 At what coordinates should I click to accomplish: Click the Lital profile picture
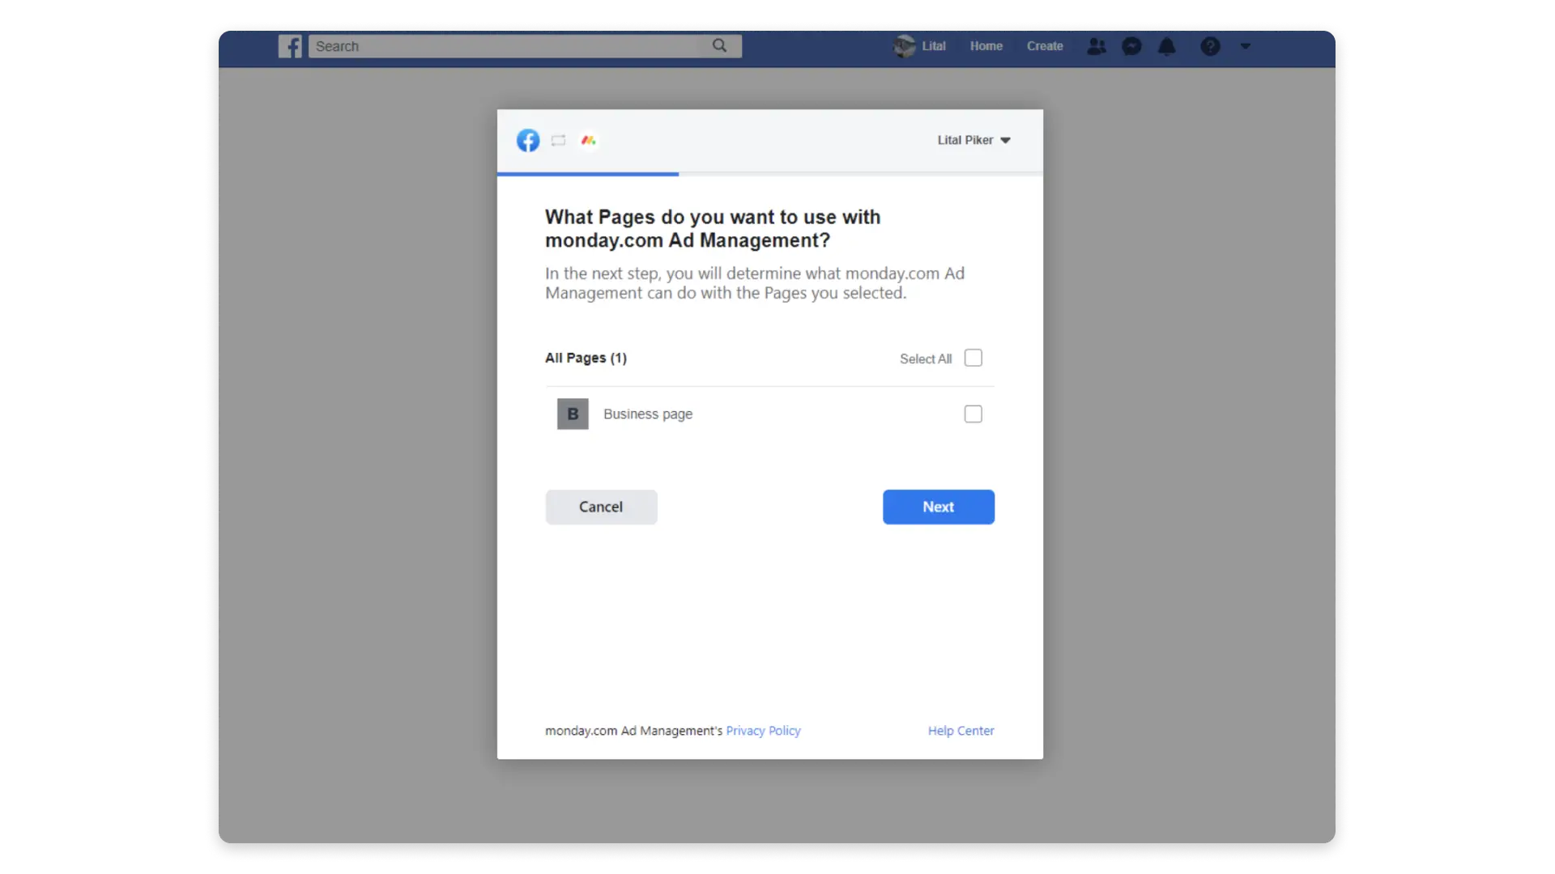pos(904,46)
